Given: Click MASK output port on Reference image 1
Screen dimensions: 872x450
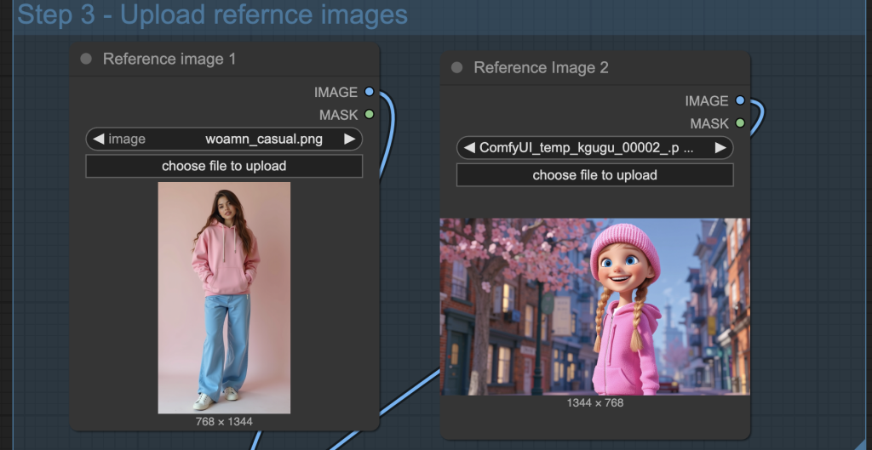Looking at the screenshot, I should pos(369,114).
